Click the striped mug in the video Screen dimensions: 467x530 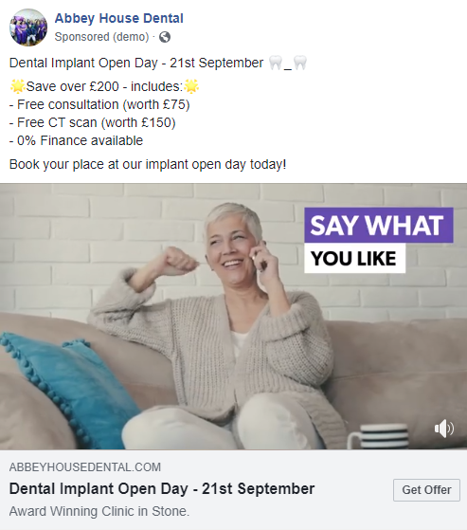coord(378,436)
